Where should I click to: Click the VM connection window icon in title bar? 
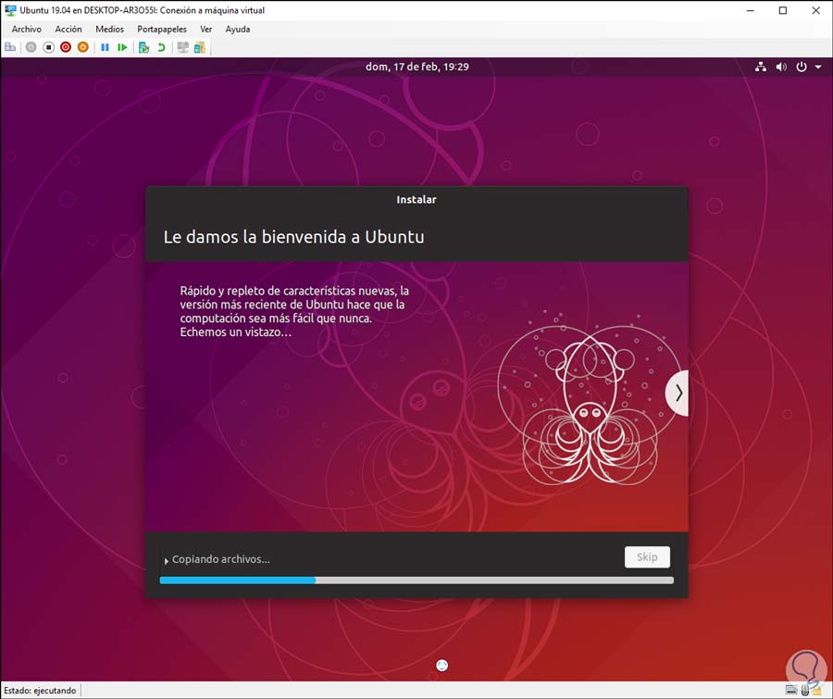10,10
